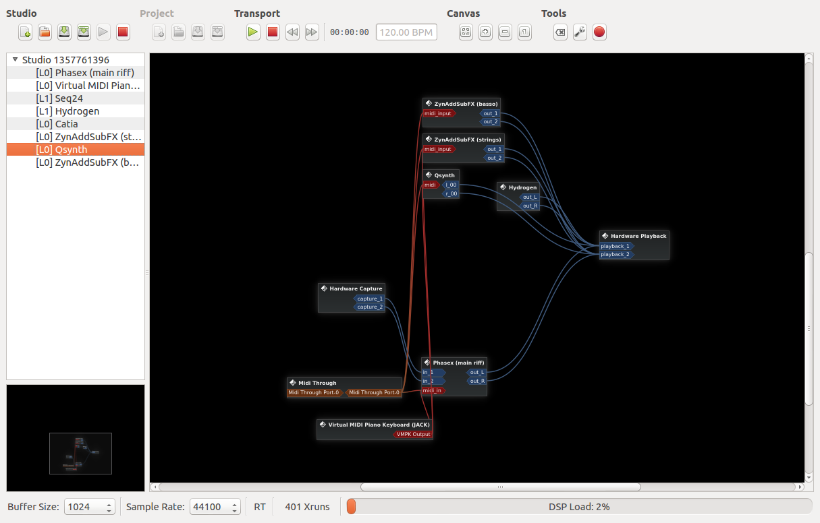820x523 pixels.
Task: Click the clear Xruns tool icon
Action: point(560,32)
